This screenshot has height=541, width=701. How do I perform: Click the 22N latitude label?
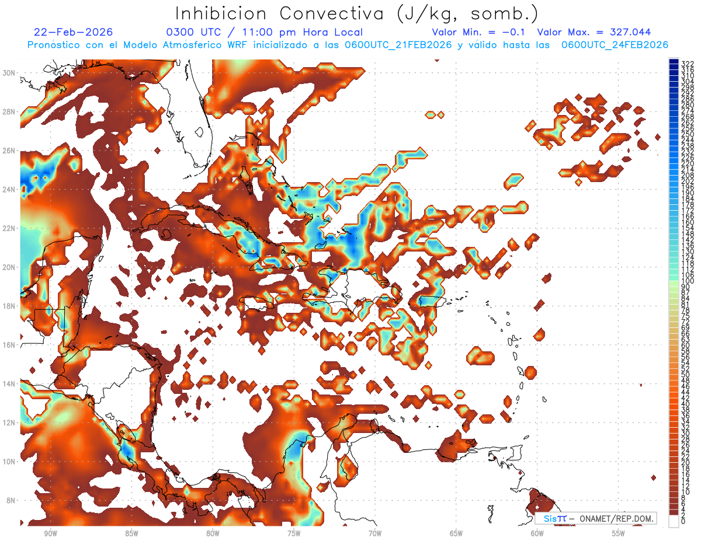(9, 228)
